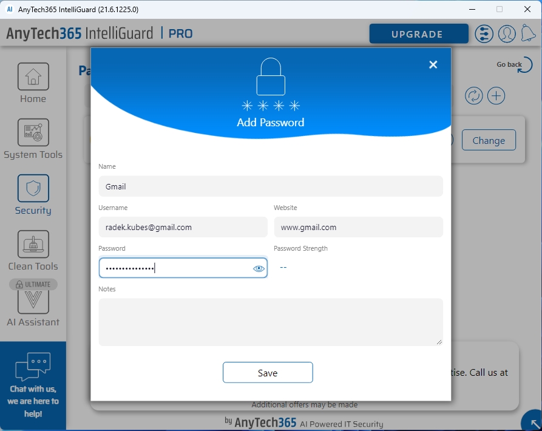Close the Add Password dialog
The height and width of the screenshot is (431, 542).
433,64
